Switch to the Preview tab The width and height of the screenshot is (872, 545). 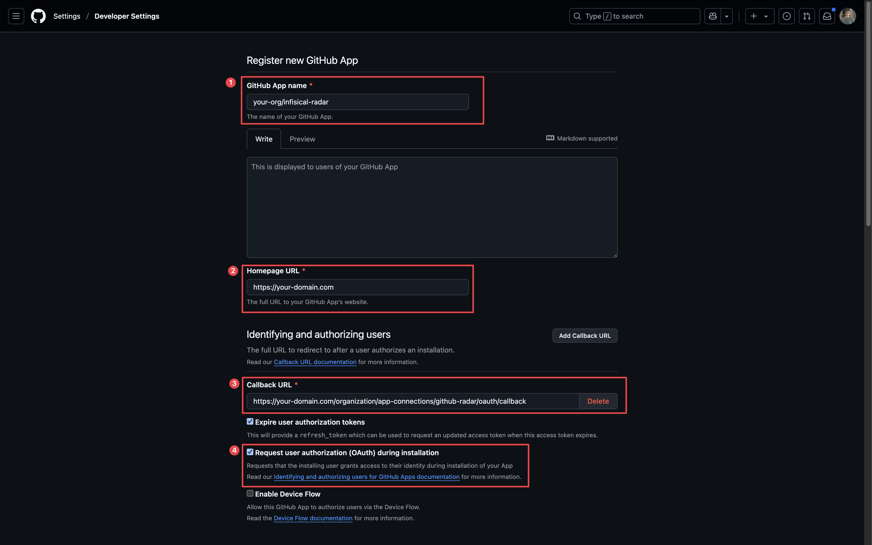(x=302, y=139)
